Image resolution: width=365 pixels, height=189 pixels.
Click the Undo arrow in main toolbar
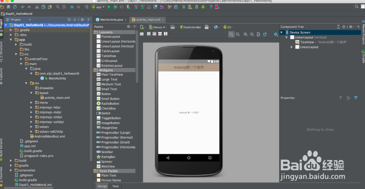[x=23, y=7]
